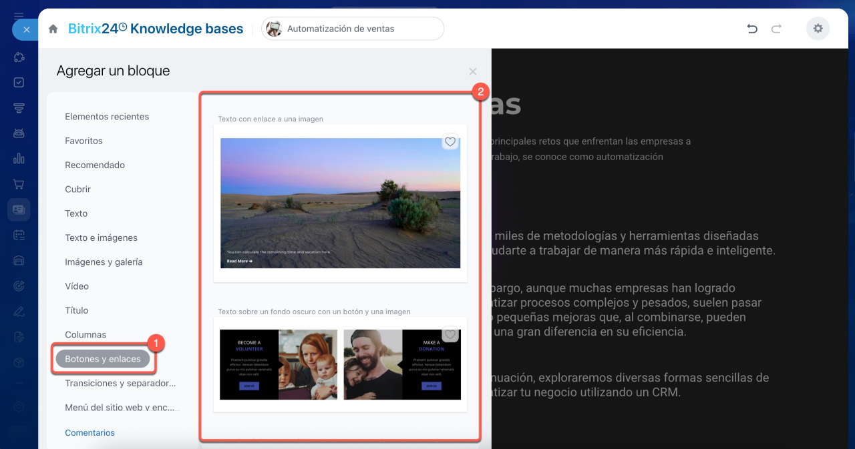
Task: Favorite the desert image block with heart
Action: 450,141
